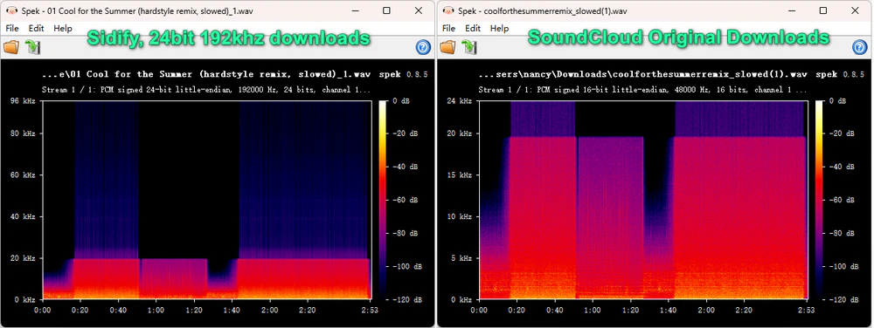
Task: Open File menu in right Spek window
Action: pyautogui.click(x=449, y=28)
